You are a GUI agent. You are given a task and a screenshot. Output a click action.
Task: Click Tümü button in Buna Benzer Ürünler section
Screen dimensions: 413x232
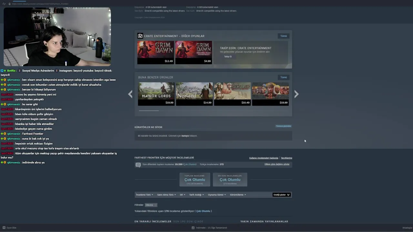click(284, 77)
